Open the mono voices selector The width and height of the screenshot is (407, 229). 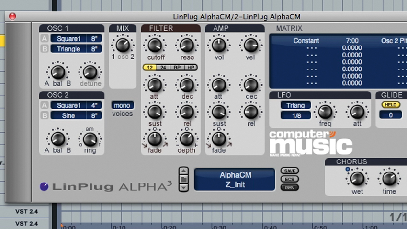122,105
